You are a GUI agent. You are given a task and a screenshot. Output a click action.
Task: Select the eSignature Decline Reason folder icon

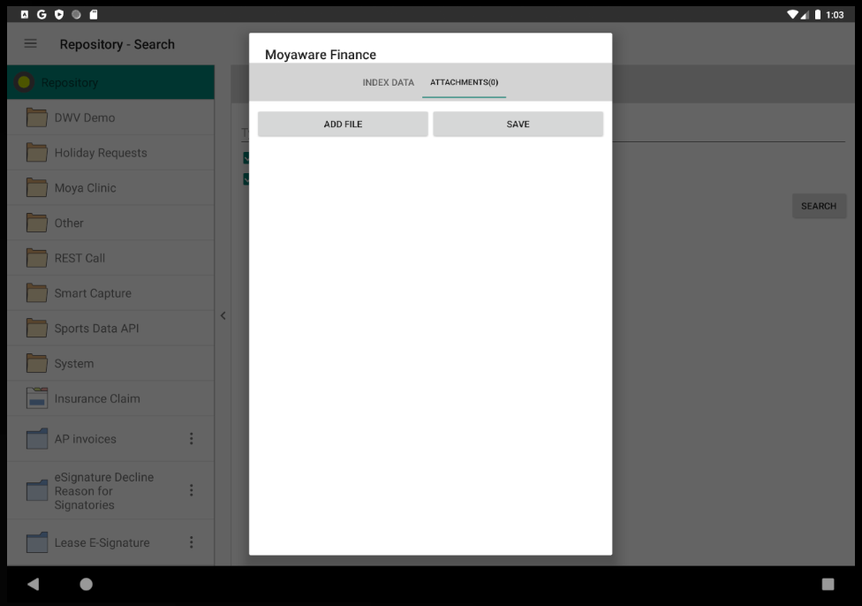[x=37, y=490]
